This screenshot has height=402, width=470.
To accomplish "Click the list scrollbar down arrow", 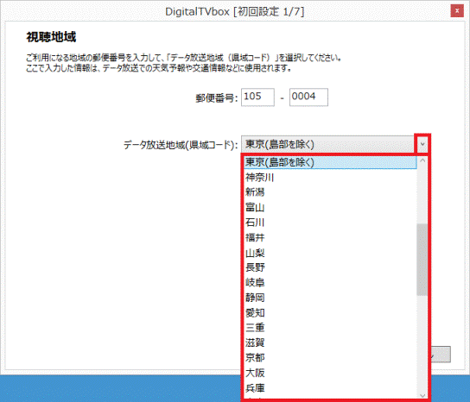I will (x=422, y=395).
